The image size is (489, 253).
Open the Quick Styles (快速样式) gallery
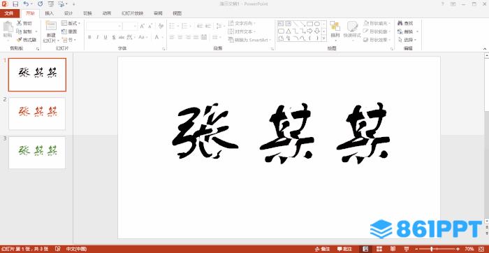coord(352,31)
